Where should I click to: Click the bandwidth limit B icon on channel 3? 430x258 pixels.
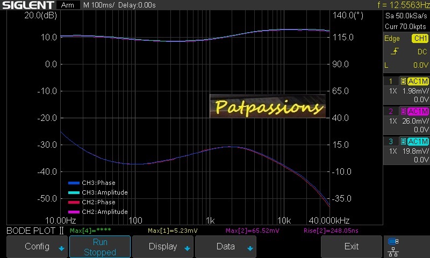[403, 141]
